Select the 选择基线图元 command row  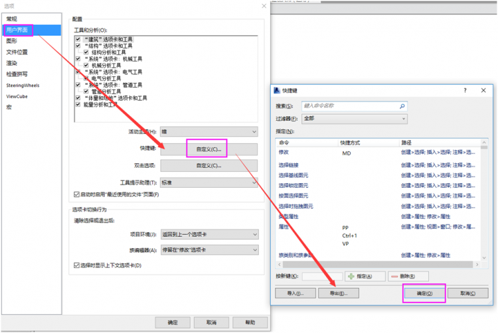tap(378, 175)
